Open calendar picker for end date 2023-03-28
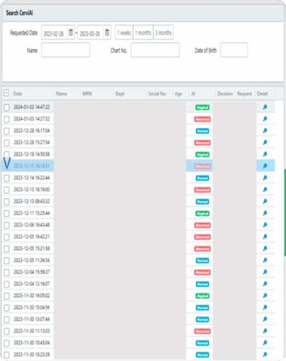Image resolution: width=286 pixels, height=361 pixels. pos(107,33)
